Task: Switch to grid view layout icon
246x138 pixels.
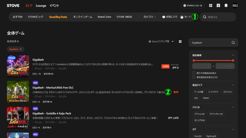Action: [x=180, y=41]
